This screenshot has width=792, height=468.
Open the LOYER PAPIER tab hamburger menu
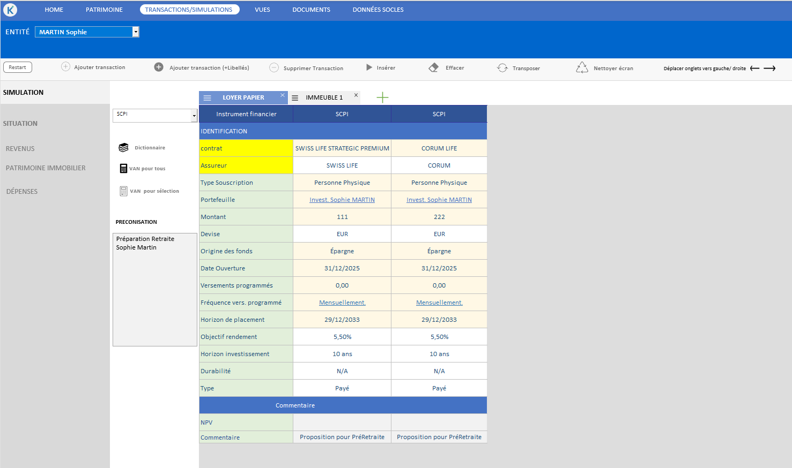pos(208,98)
